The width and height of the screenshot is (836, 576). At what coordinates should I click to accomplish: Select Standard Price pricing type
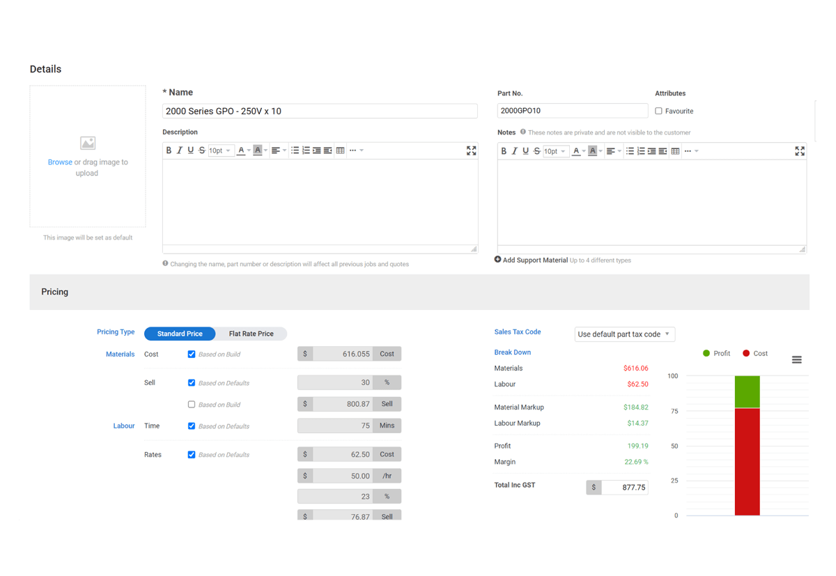(180, 334)
